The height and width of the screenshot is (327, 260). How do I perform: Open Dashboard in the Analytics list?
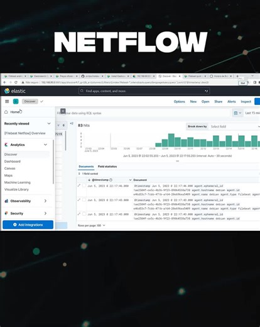pos(13,162)
